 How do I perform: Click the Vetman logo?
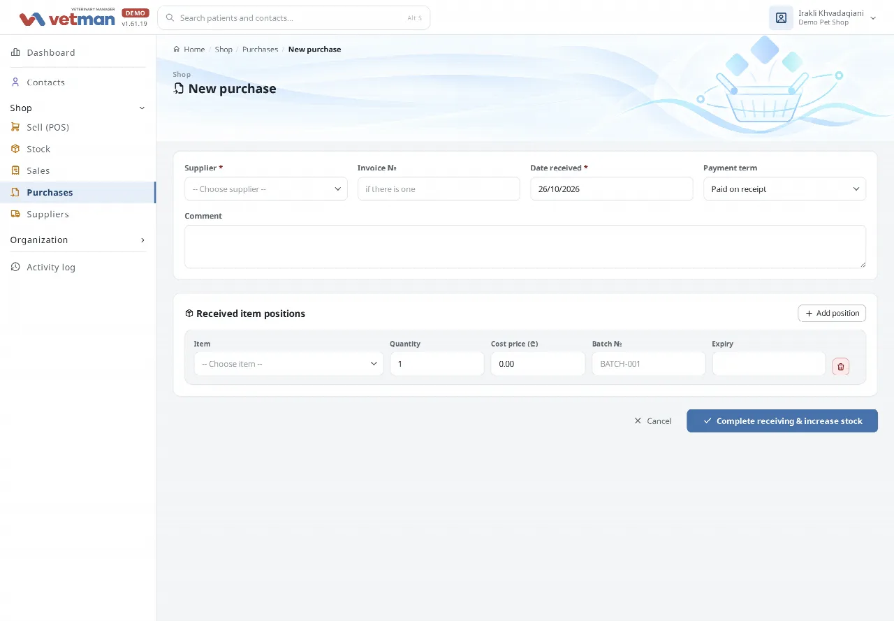67,18
